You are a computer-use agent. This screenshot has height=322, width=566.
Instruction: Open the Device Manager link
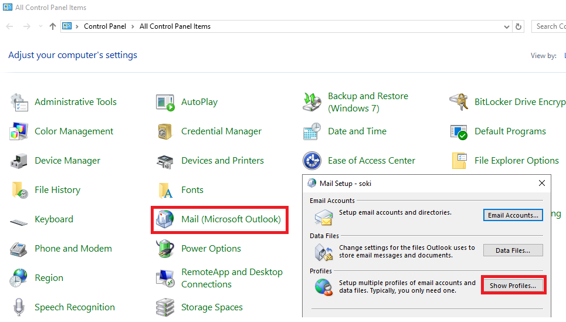pos(67,161)
